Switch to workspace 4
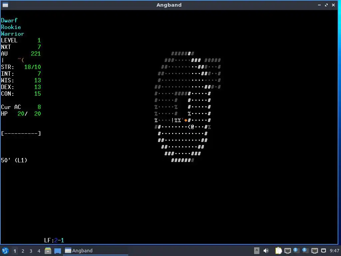Screen dimensions: 341x256 pos(39,251)
